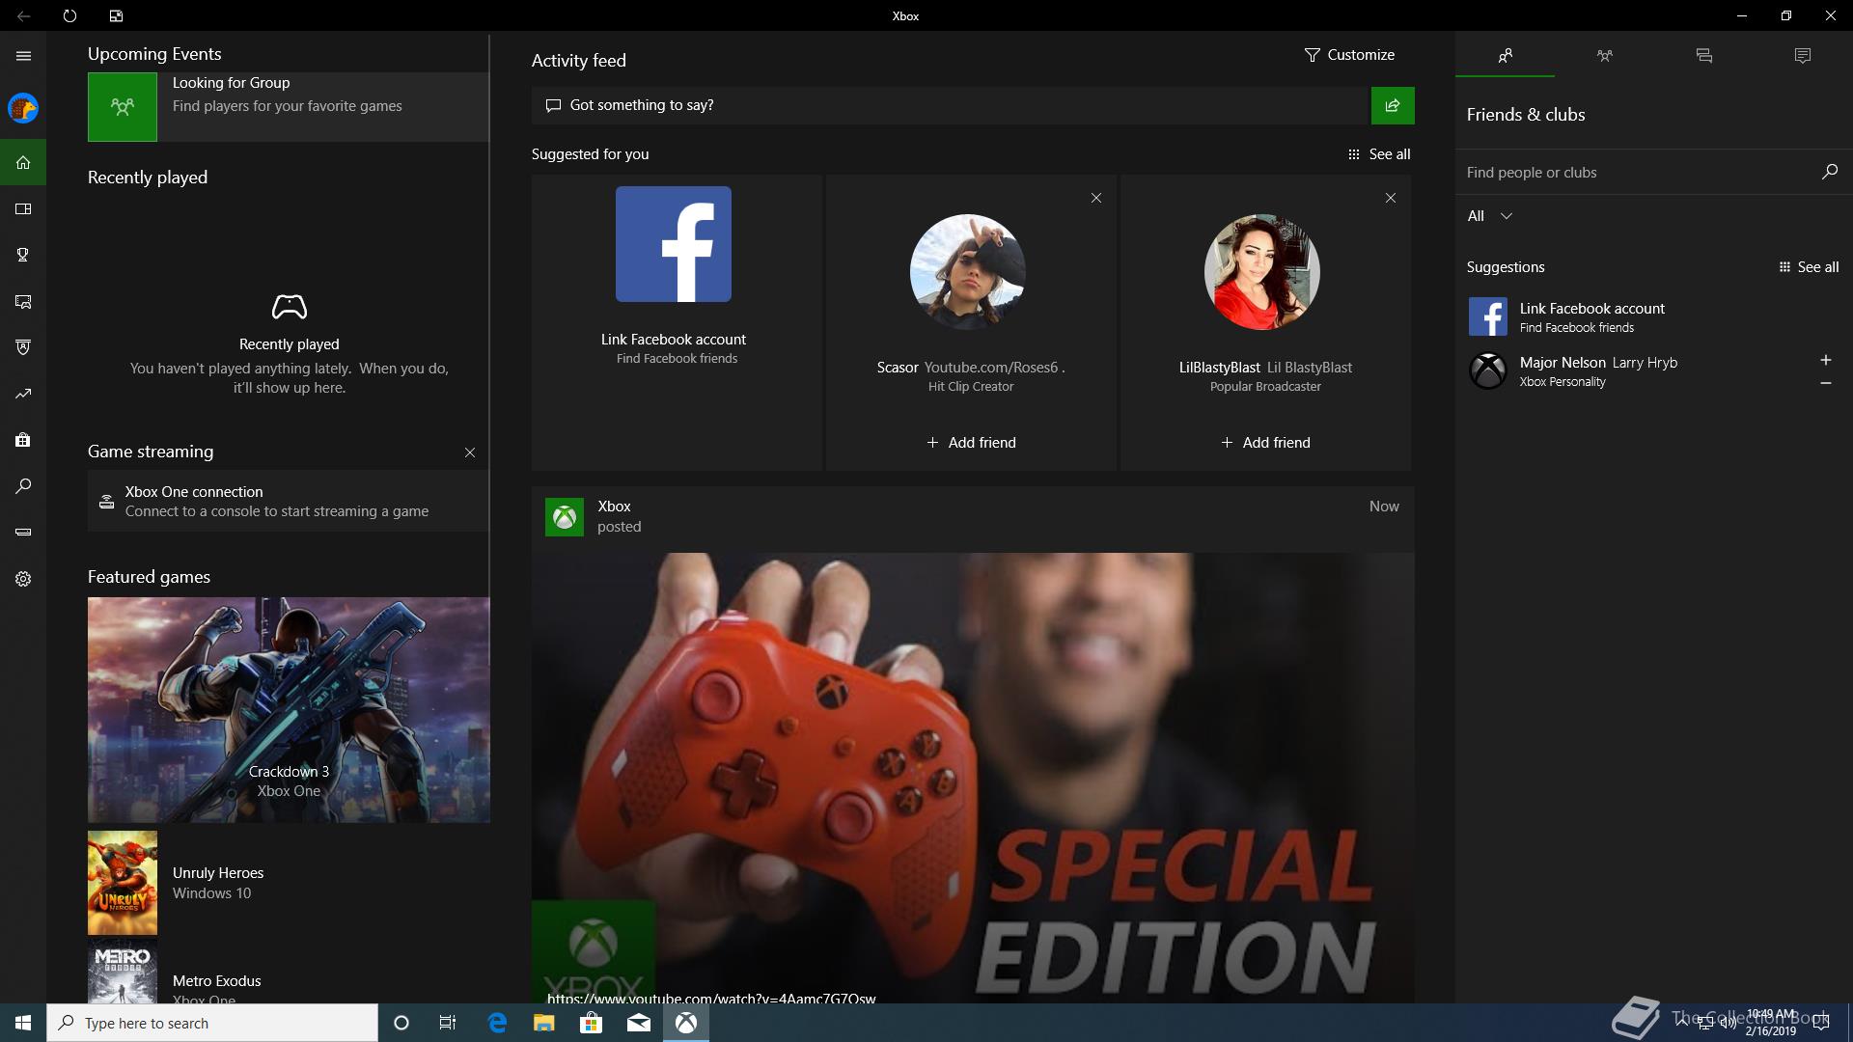Add Major Nelson with plus icon
This screenshot has width=1853, height=1042.
[1825, 360]
